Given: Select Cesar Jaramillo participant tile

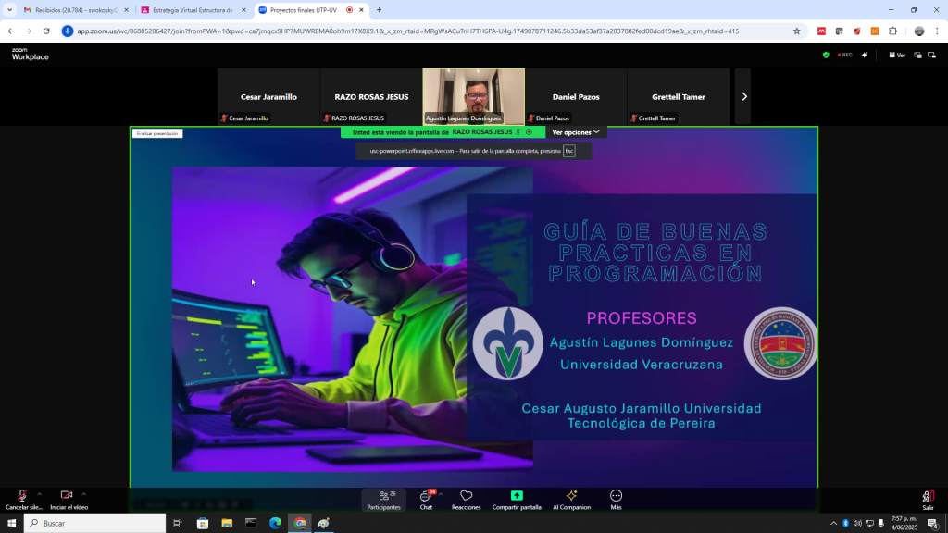Looking at the screenshot, I should tap(268, 96).
